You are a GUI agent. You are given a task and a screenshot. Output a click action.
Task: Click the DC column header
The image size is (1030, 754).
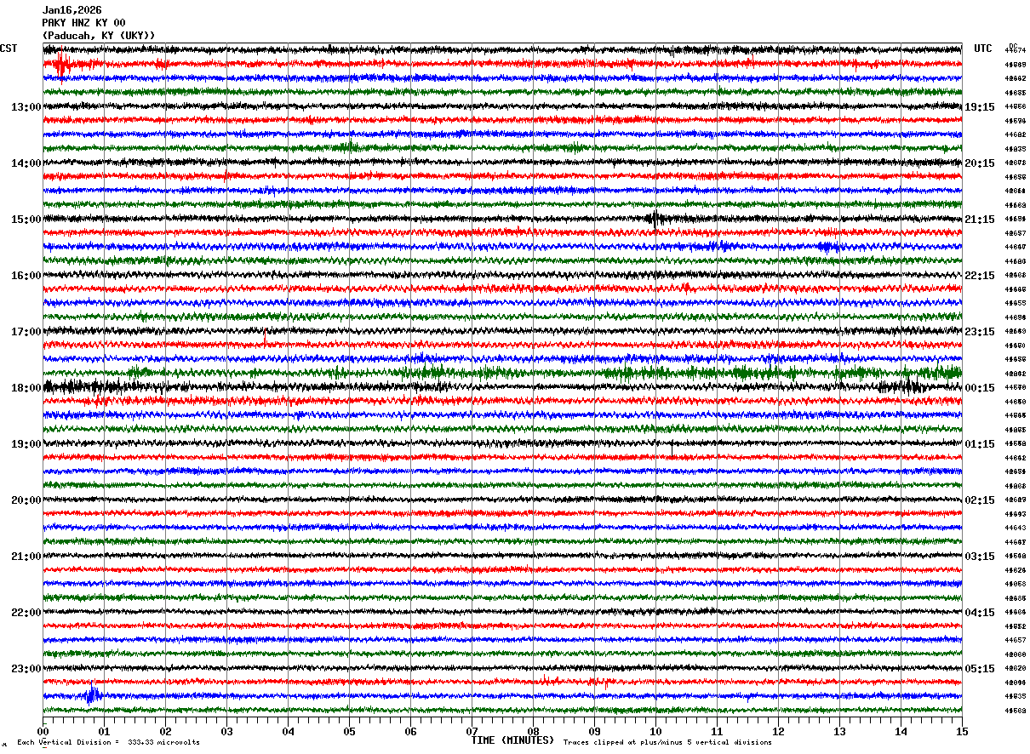click(1013, 46)
